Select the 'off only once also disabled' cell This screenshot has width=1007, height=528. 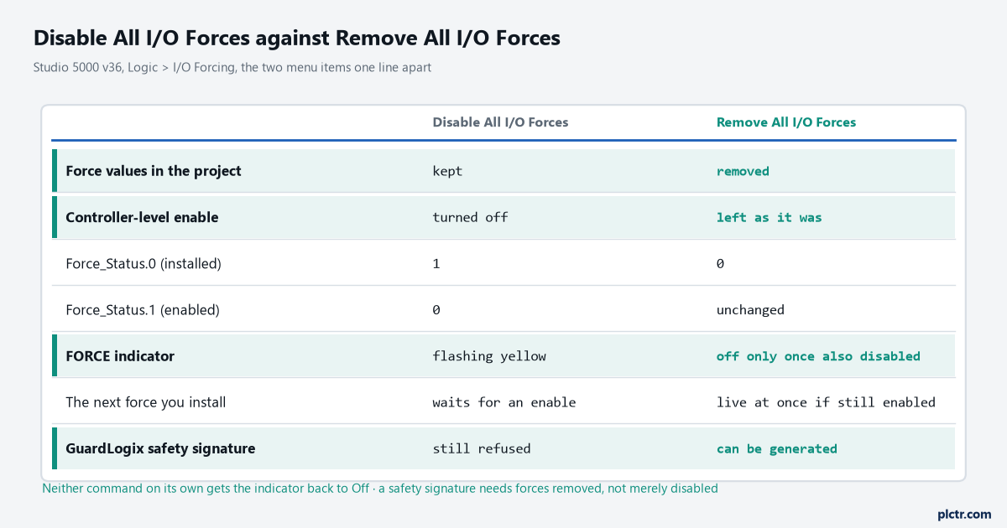(818, 356)
